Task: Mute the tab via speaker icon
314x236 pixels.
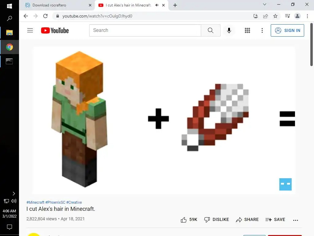Action: (157, 5)
